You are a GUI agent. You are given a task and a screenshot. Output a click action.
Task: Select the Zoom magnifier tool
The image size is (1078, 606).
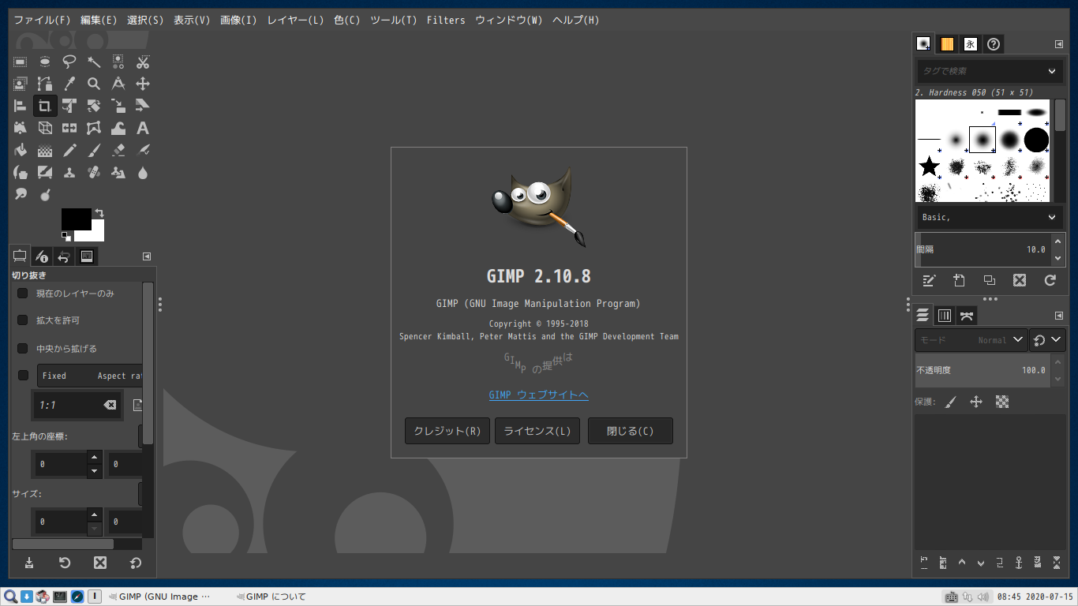pos(94,84)
